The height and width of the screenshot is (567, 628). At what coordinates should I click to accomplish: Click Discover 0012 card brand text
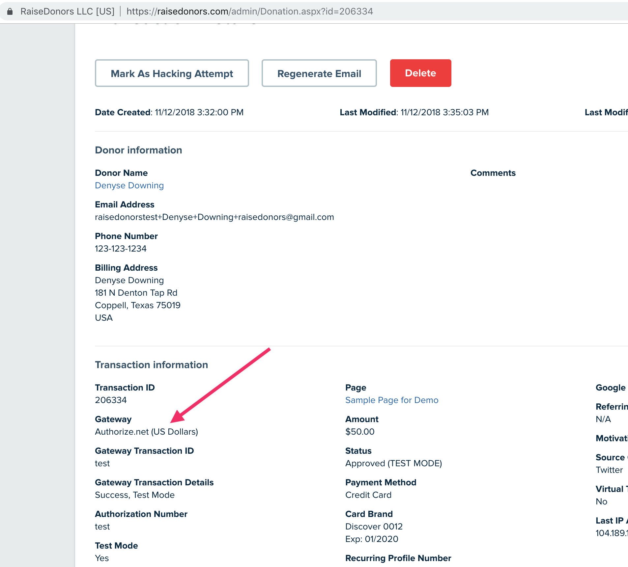(x=374, y=526)
